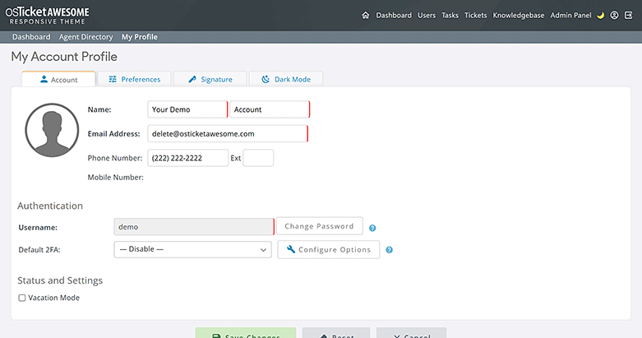Click the profile avatar picture

tap(52, 131)
